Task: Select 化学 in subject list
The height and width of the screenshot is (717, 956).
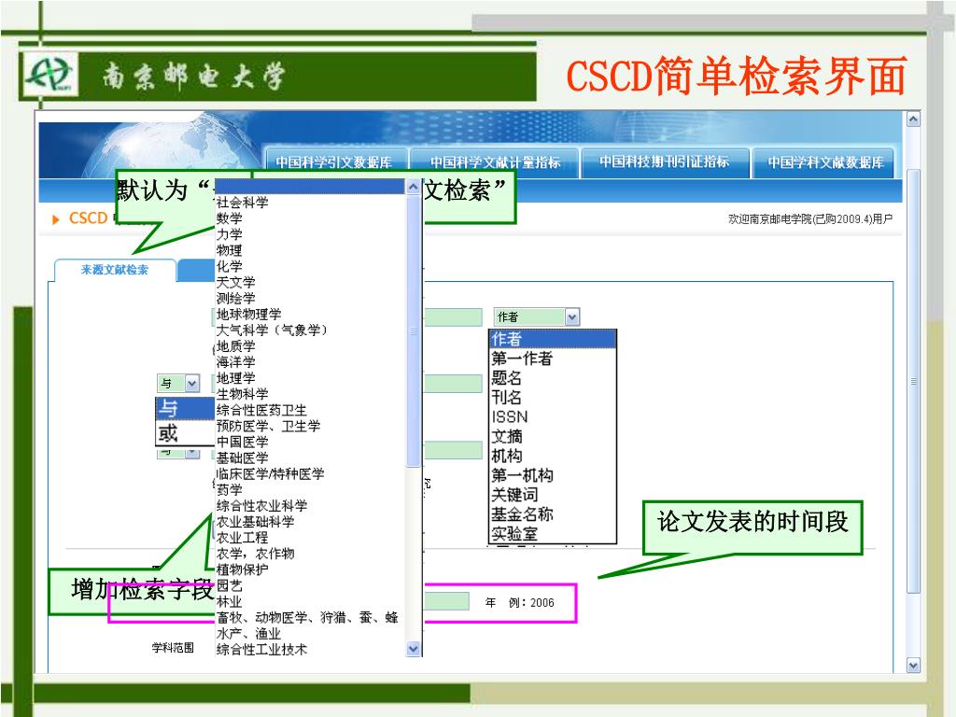Action: tap(310, 266)
